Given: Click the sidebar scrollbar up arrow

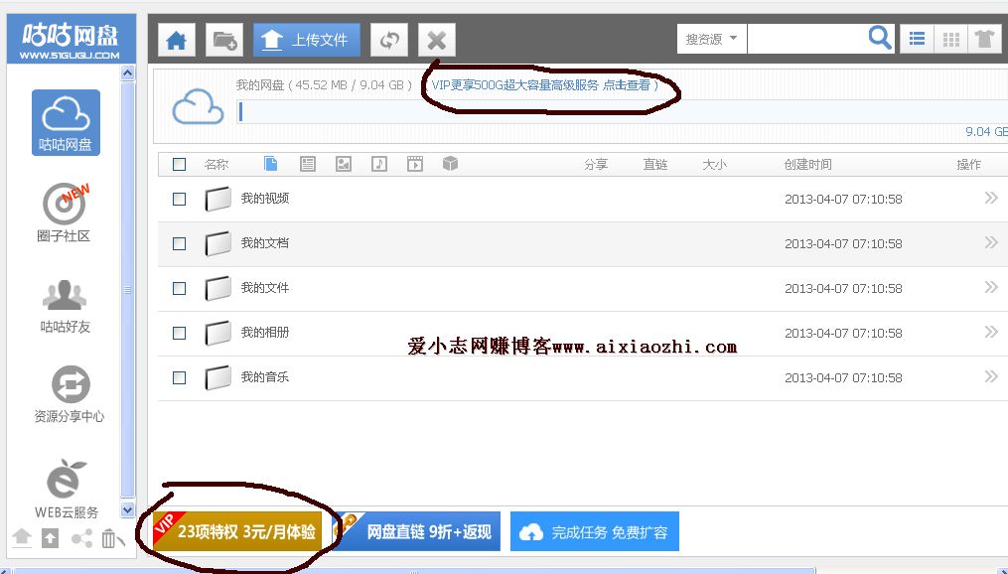Looking at the screenshot, I should [128, 73].
